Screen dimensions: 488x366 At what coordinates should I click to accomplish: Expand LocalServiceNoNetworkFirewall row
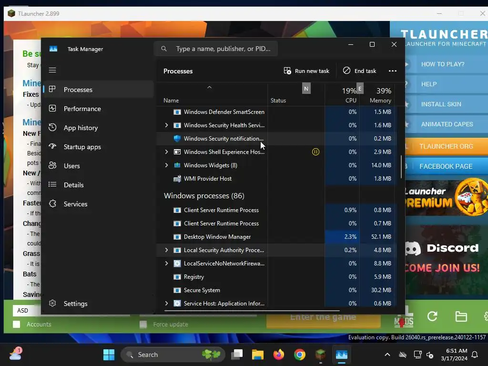[166, 263]
